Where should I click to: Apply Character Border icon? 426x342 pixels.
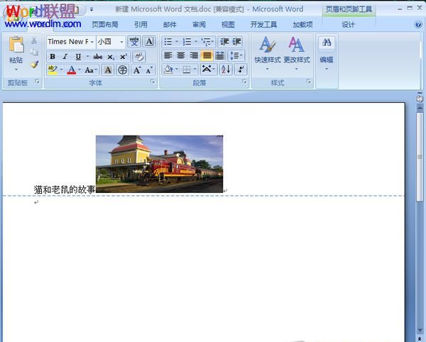[x=149, y=42]
